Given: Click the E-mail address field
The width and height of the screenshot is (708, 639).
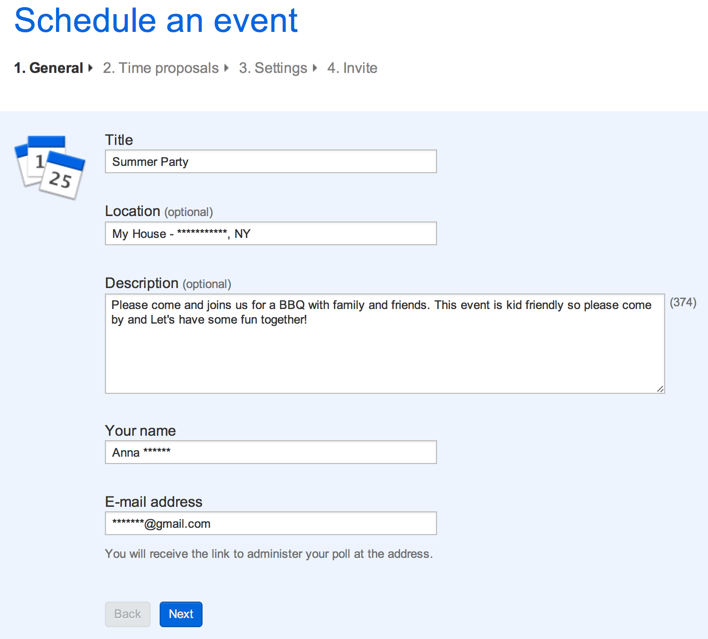Looking at the screenshot, I should click(x=271, y=523).
